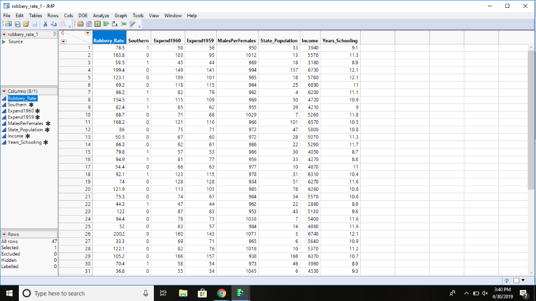
Task: Toggle the asterisk next to Income column
Action: [28, 136]
